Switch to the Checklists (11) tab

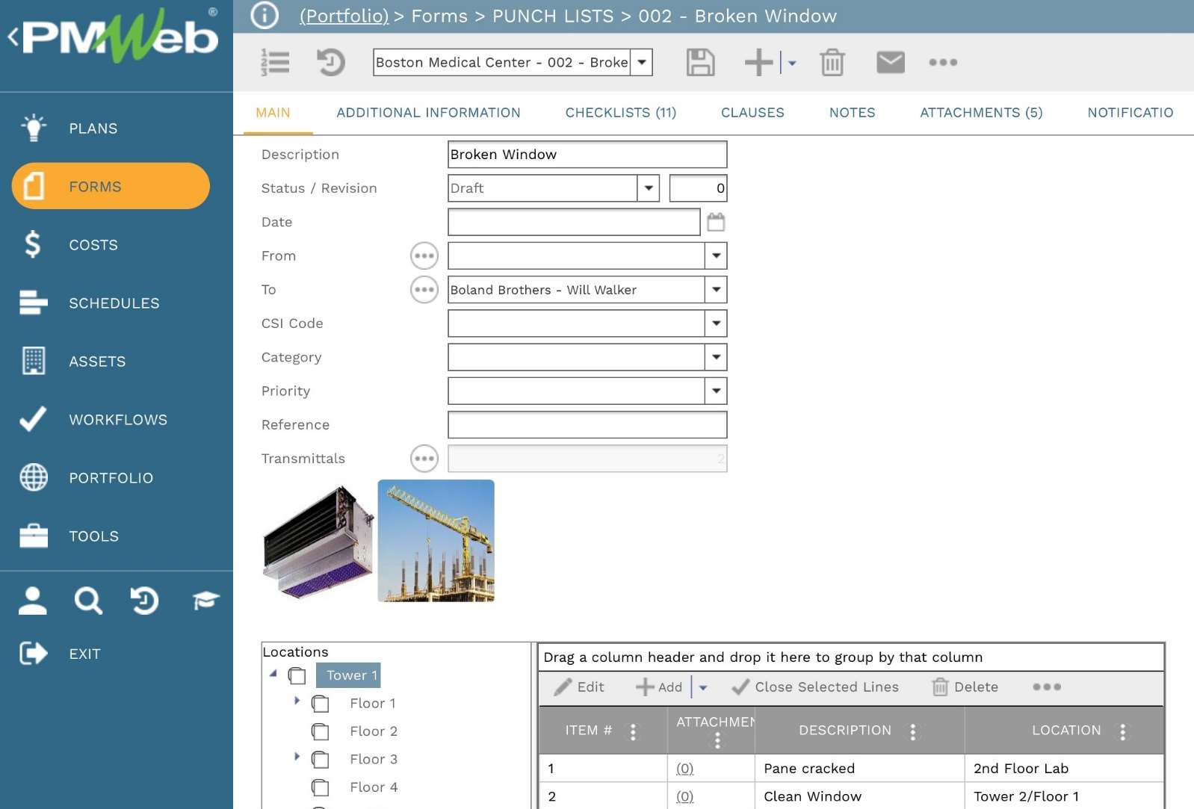[x=620, y=113]
